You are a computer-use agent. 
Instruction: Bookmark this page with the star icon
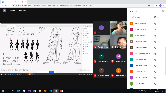[x=152, y=6]
